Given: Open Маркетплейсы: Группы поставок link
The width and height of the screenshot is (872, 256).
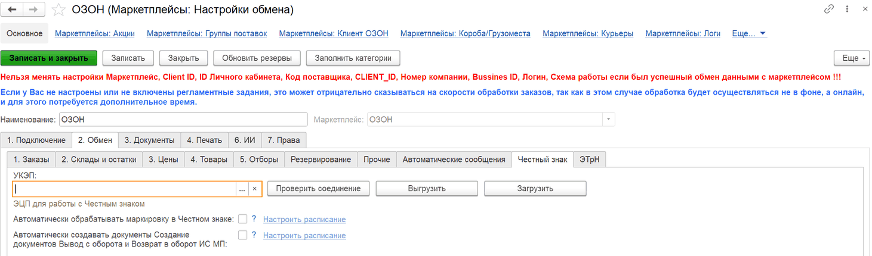Looking at the screenshot, I should [207, 33].
